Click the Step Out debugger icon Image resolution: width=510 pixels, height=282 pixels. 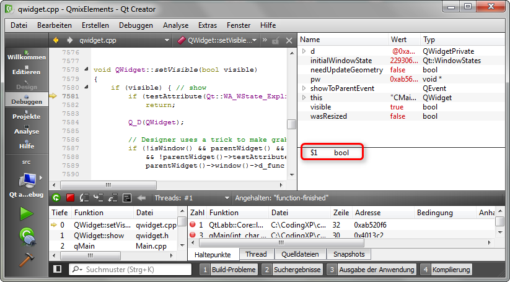tap(112, 198)
